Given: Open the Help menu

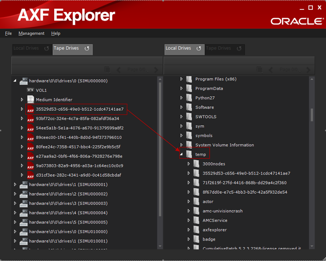Looking at the screenshot, I should tap(56, 33).
